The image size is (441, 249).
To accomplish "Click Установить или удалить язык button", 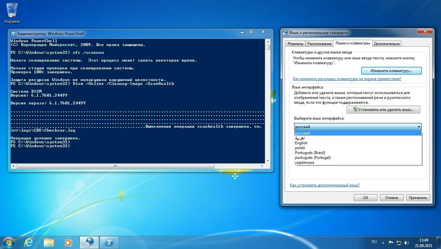I will [383, 110].
